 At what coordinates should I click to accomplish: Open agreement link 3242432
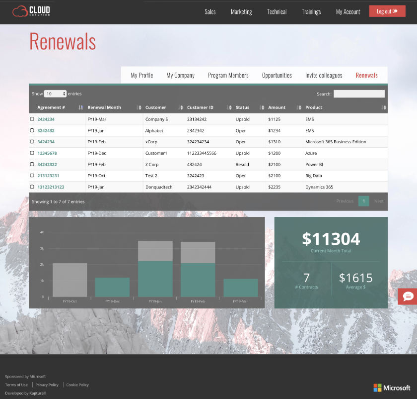[x=46, y=131]
